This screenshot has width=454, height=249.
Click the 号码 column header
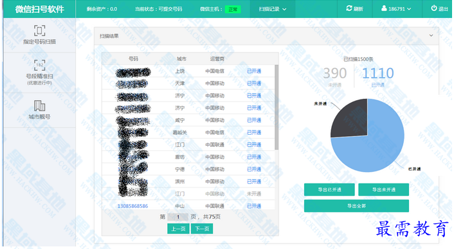click(133, 58)
